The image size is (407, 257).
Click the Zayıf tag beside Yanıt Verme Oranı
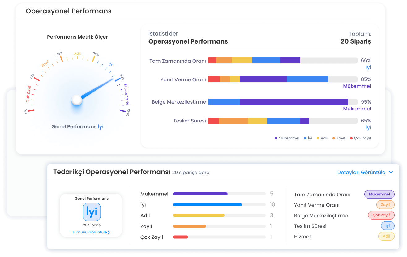pyautogui.click(x=385, y=205)
